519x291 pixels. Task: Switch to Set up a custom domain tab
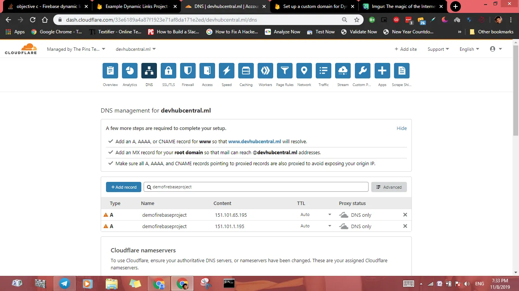(314, 6)
